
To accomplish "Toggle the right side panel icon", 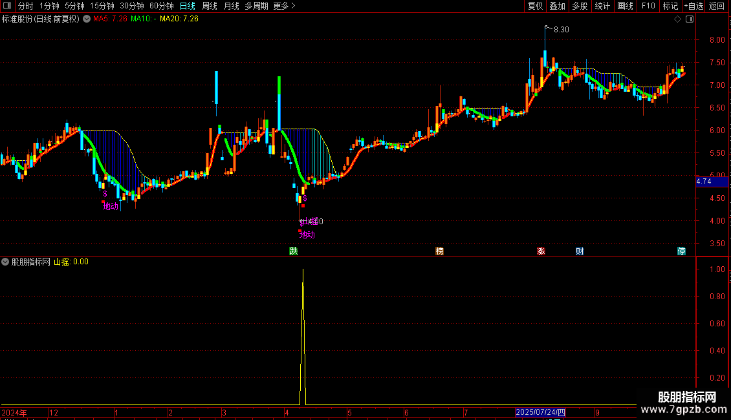I will 690,19.
